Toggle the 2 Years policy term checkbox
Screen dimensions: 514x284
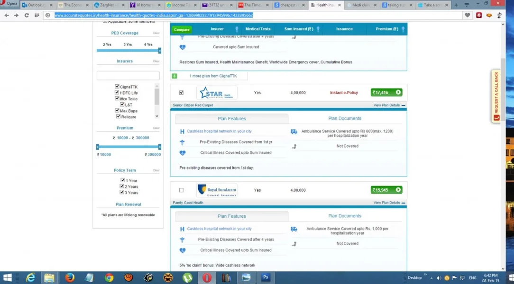[123, 186]
